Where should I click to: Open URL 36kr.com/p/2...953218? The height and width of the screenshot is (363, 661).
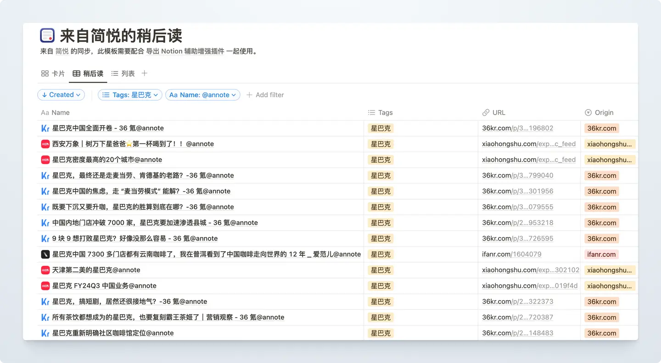click(x=517, y=223)
